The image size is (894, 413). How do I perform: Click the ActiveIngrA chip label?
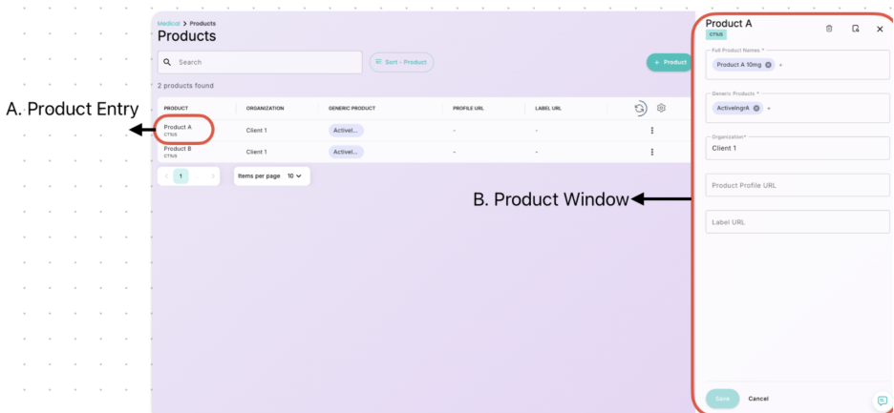coord(733,108)
